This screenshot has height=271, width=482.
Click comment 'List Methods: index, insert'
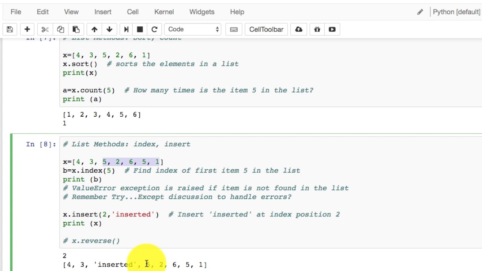[x=127, y=144]
